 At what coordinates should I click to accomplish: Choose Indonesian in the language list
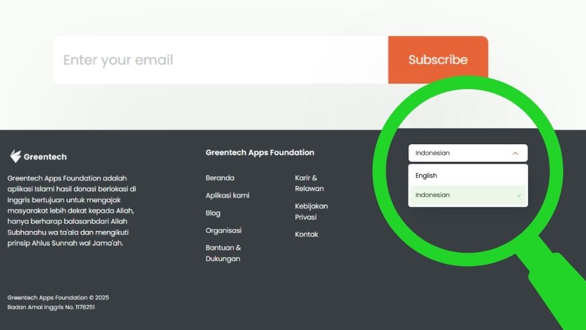[x=432, y=195]
